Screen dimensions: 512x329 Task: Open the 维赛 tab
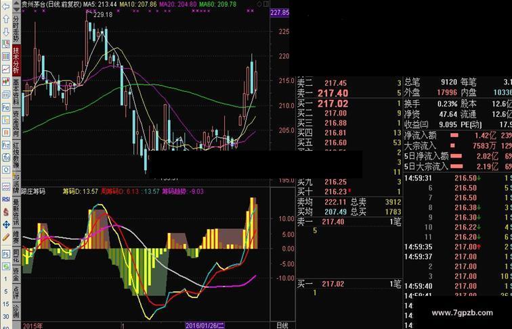coord(16,237)
